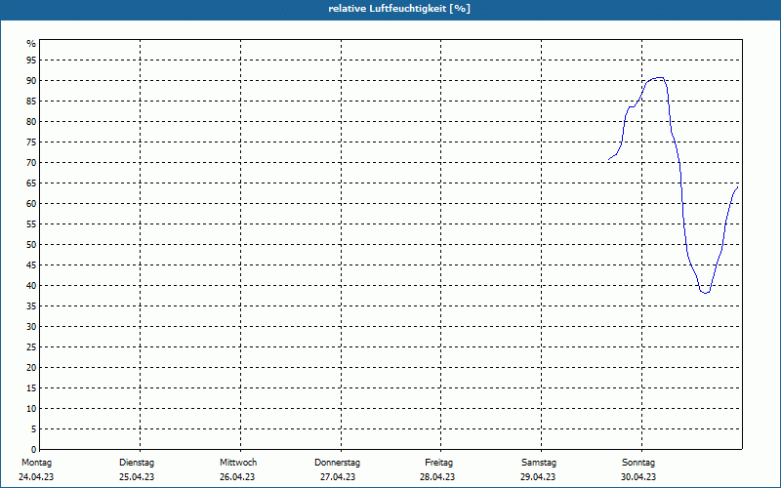781x488 pixels.
Task: Click the date label '26.04.23'
Action: (x=237, y=477)
